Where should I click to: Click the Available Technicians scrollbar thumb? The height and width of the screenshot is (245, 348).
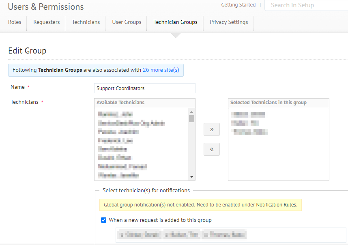point(191,118)
